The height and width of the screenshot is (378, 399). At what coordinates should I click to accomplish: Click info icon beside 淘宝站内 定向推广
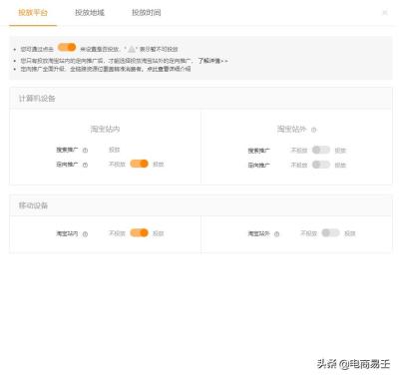pos(85,165)
